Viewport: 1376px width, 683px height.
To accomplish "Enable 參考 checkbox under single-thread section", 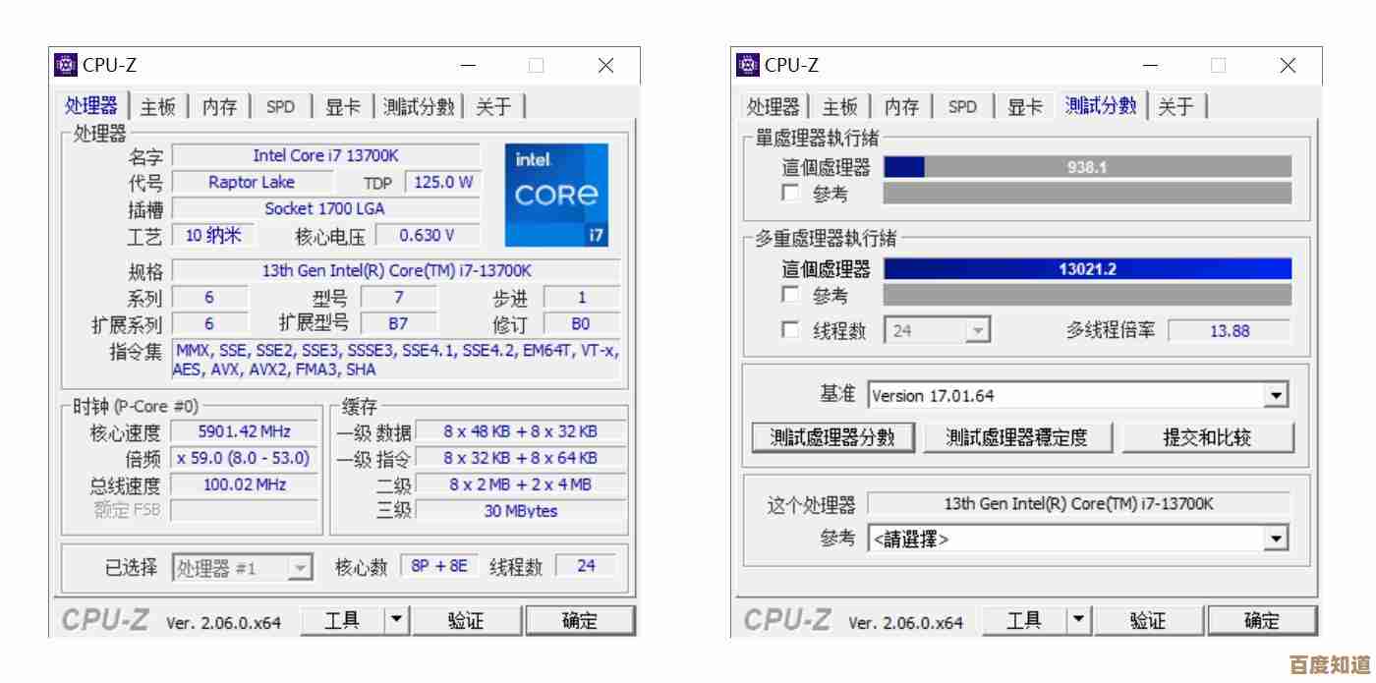I will 790,194.
